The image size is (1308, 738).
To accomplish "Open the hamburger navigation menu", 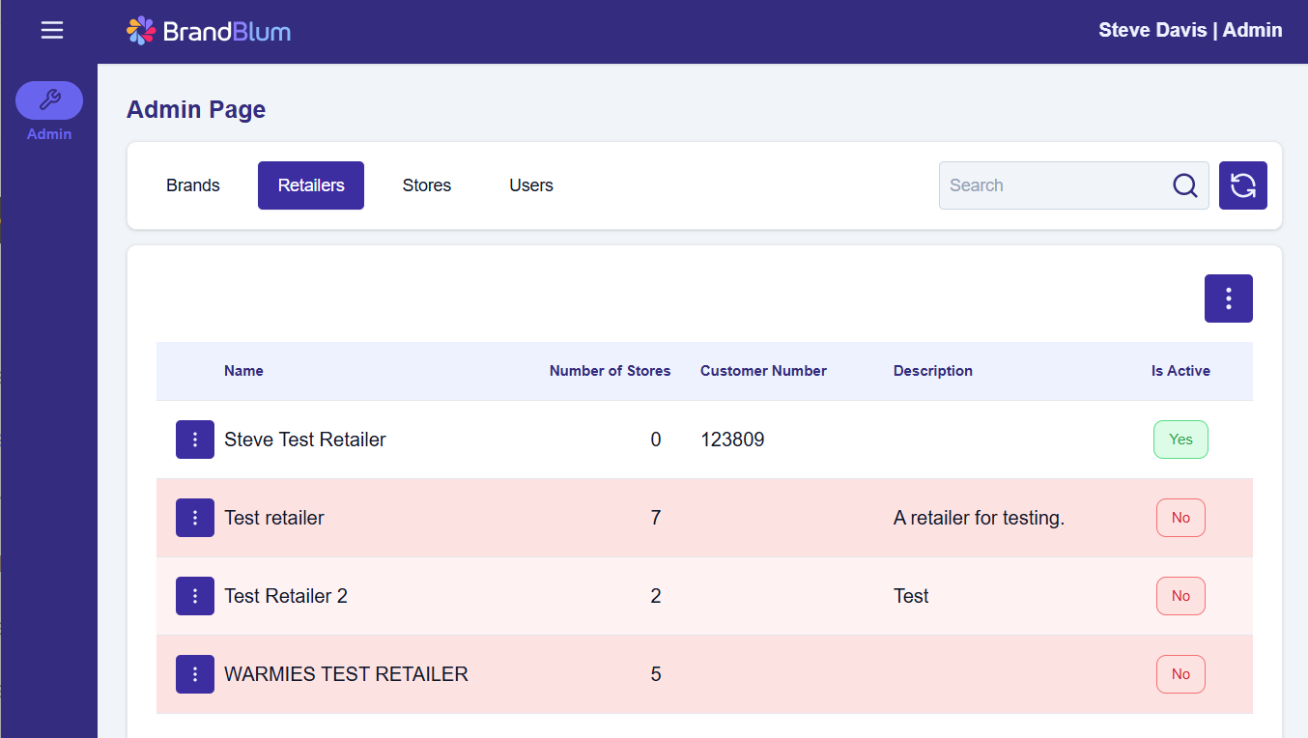I will click(x=52, y=31).
